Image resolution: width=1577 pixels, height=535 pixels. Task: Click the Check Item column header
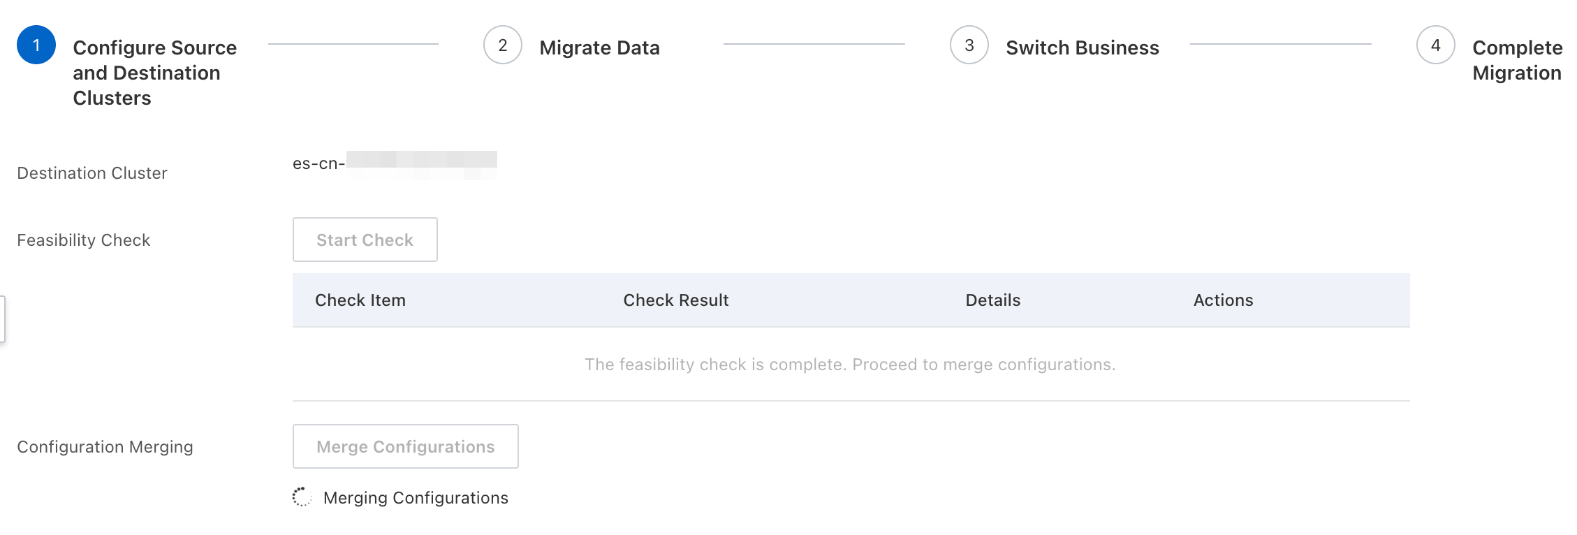pos(360,300)
